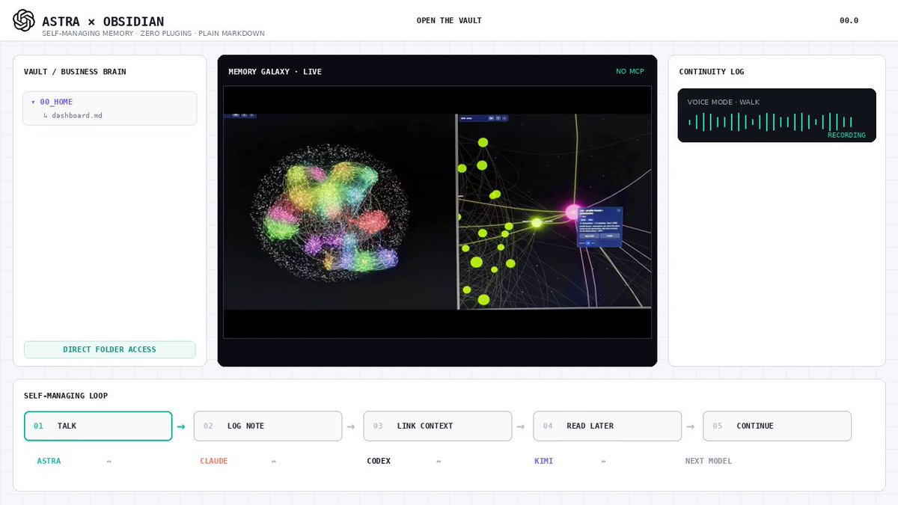
Task: Click the KIMI model label
Action: (544, 461)
